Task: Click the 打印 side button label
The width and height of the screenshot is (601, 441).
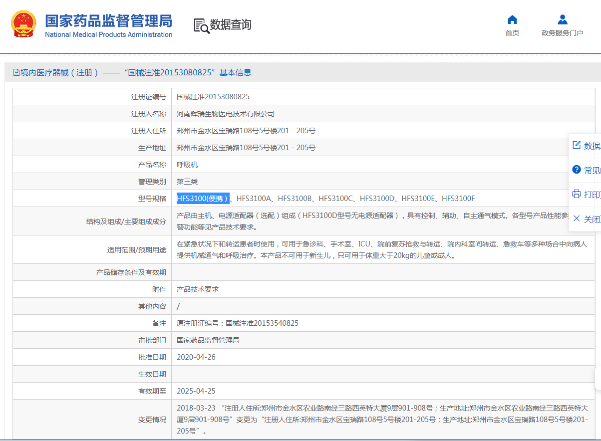Action: point(593,195)
